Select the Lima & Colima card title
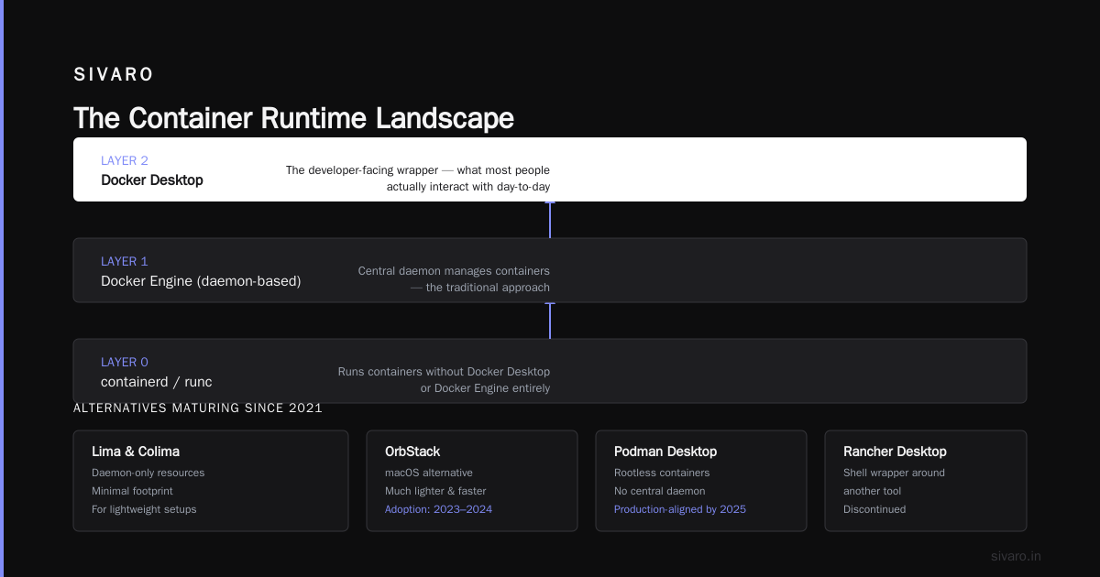 pos(136,452)
